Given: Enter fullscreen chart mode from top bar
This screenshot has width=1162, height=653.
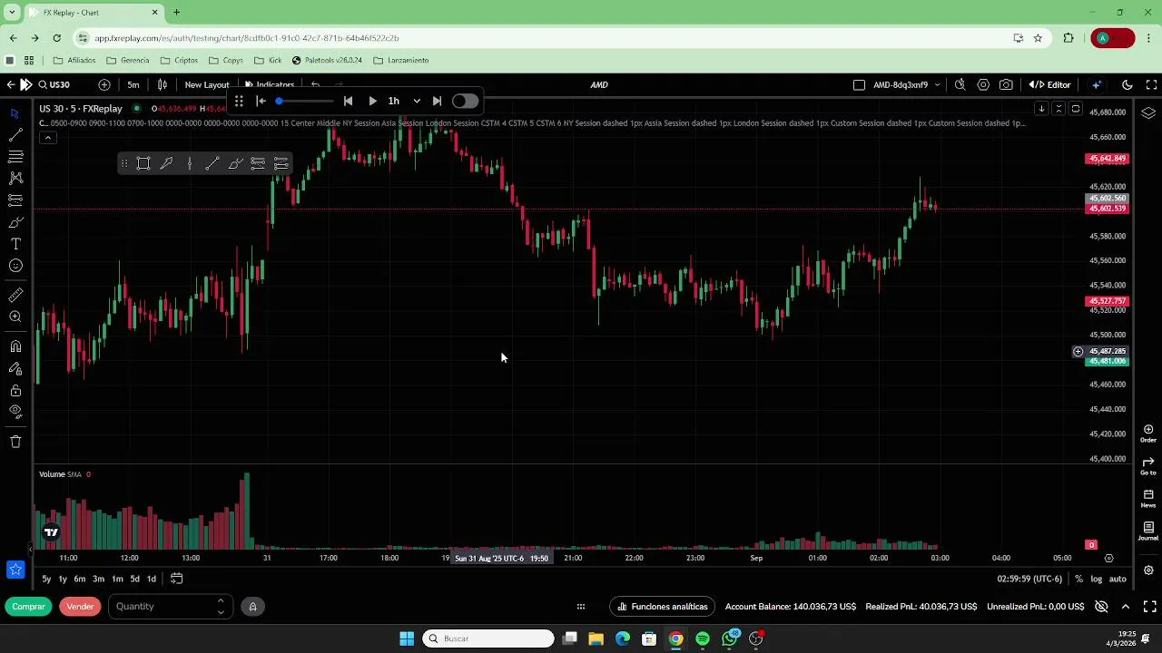Looking at the screenshot, I should (x=1151, y=84).
